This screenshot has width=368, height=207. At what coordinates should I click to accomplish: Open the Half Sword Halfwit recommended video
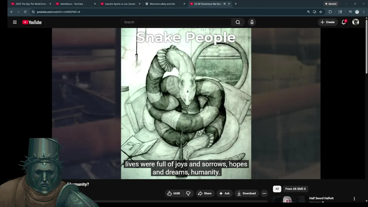coord(321,198)
